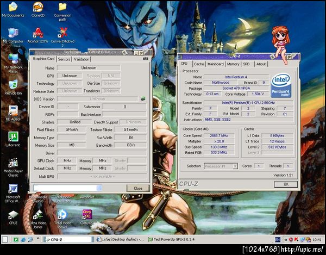Viewport: 326px width, 255px height.
Task: Click the Core Speed value 2666.7 MHz
Action: pyautogui.click(x=219, y=135)
